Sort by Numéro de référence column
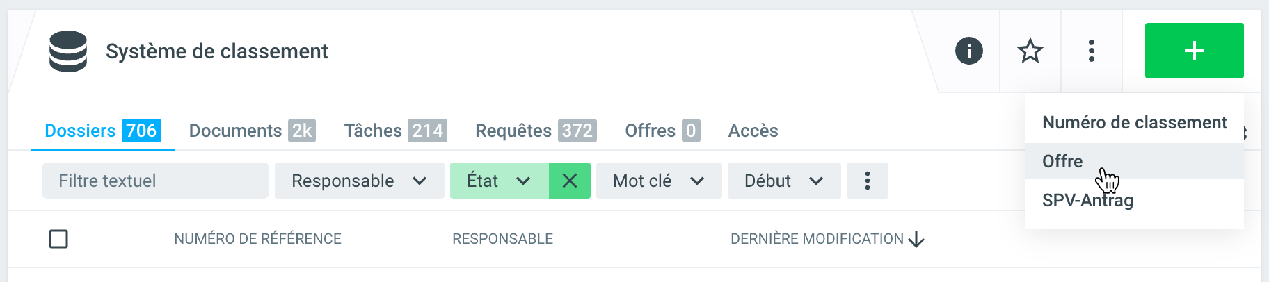1269x282 pixels. pyautogui.click(x=257, y=239)
